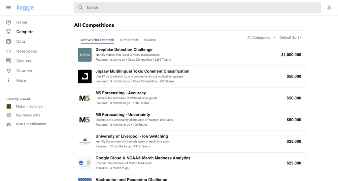Expand the Default Sort dropdown

click(x=290, y=38)
